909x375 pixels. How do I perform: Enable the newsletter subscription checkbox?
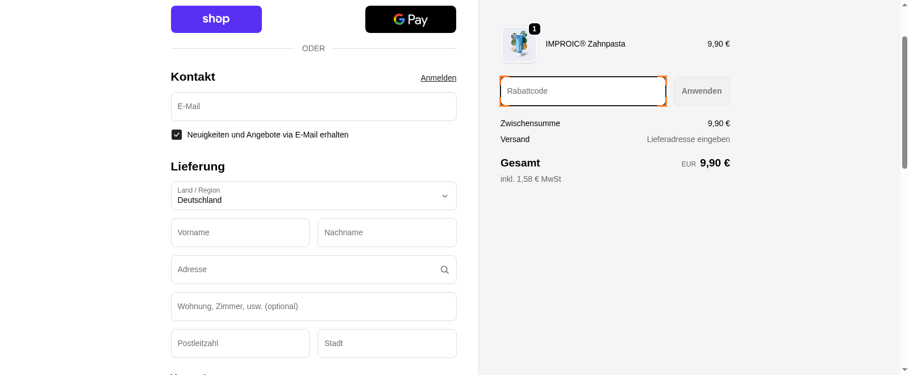coord(177,135)
